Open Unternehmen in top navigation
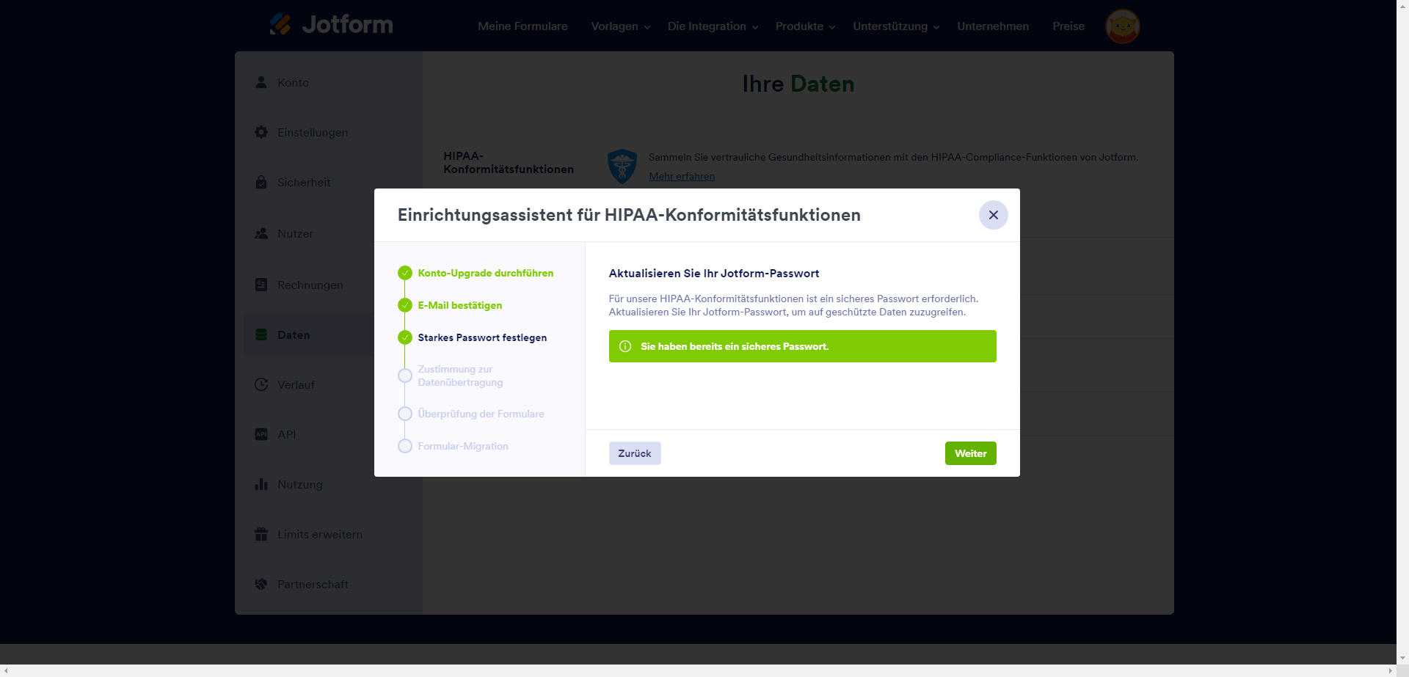Image resolution: width=1409 pixels, height=677 pixels. tap(993, 26)
